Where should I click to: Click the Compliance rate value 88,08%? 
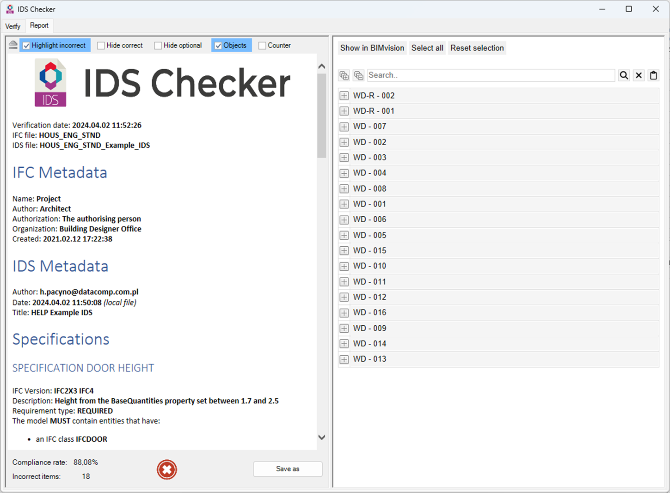86,462
